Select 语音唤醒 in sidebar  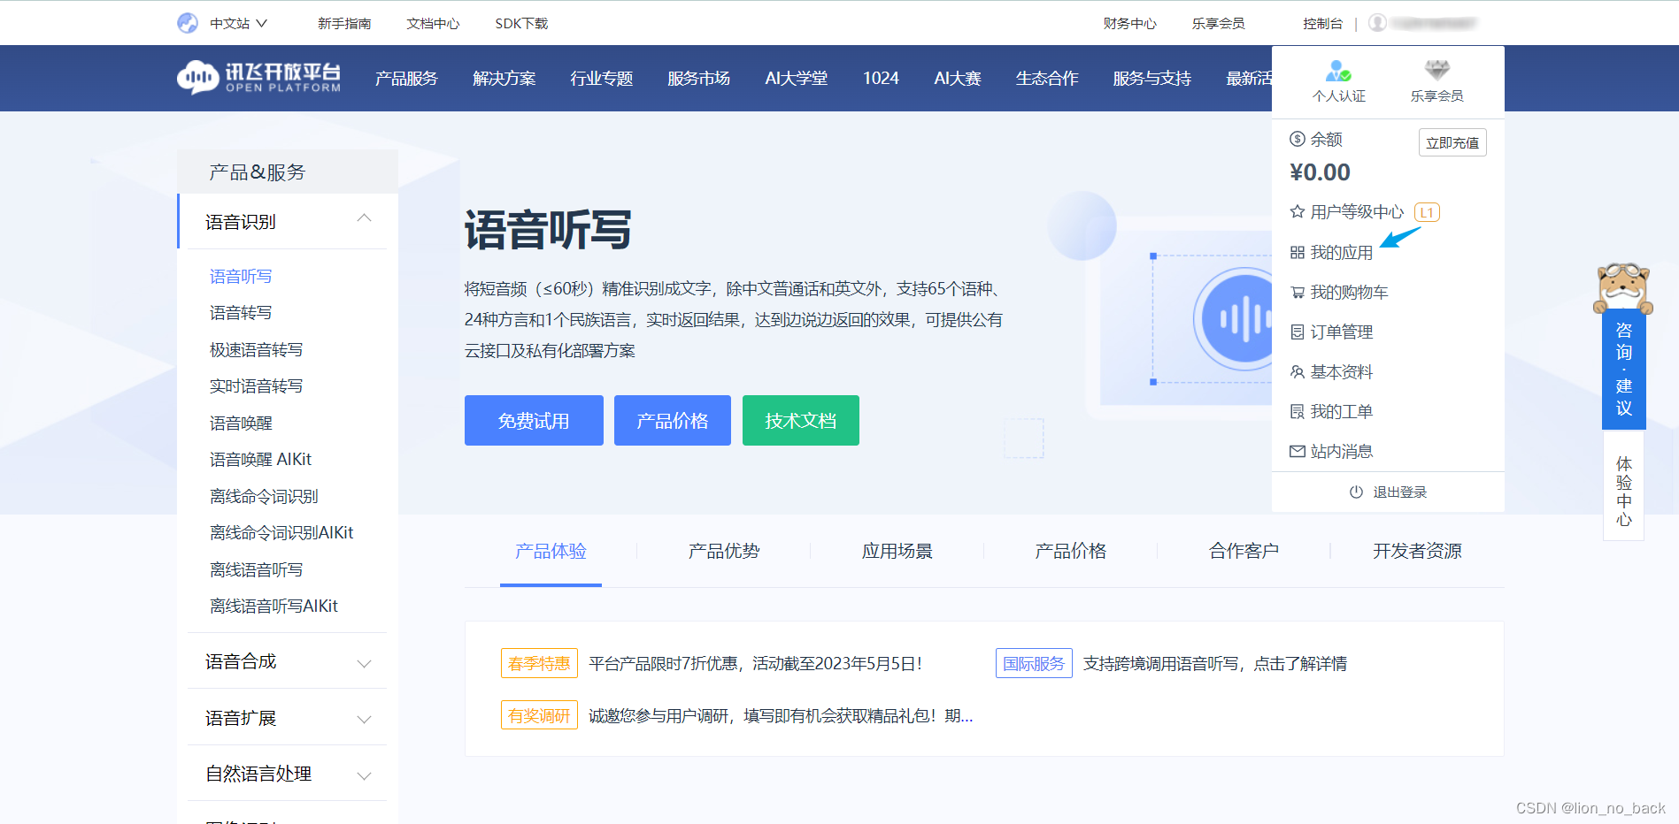[241, 423]
